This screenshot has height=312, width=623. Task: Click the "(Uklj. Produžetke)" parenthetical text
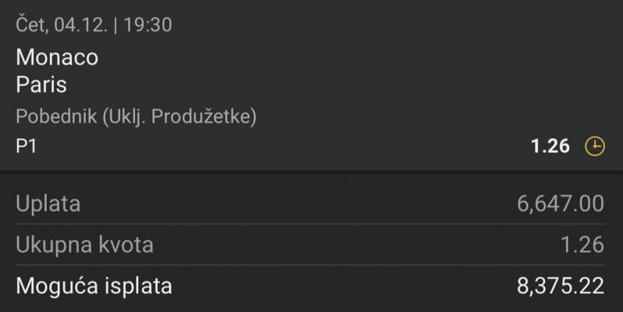(x=179, y=117)
